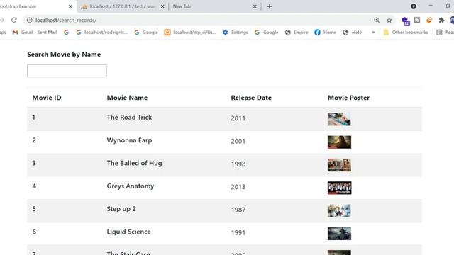
Task: Close the New Tab tab
Action: pos(255,6)
